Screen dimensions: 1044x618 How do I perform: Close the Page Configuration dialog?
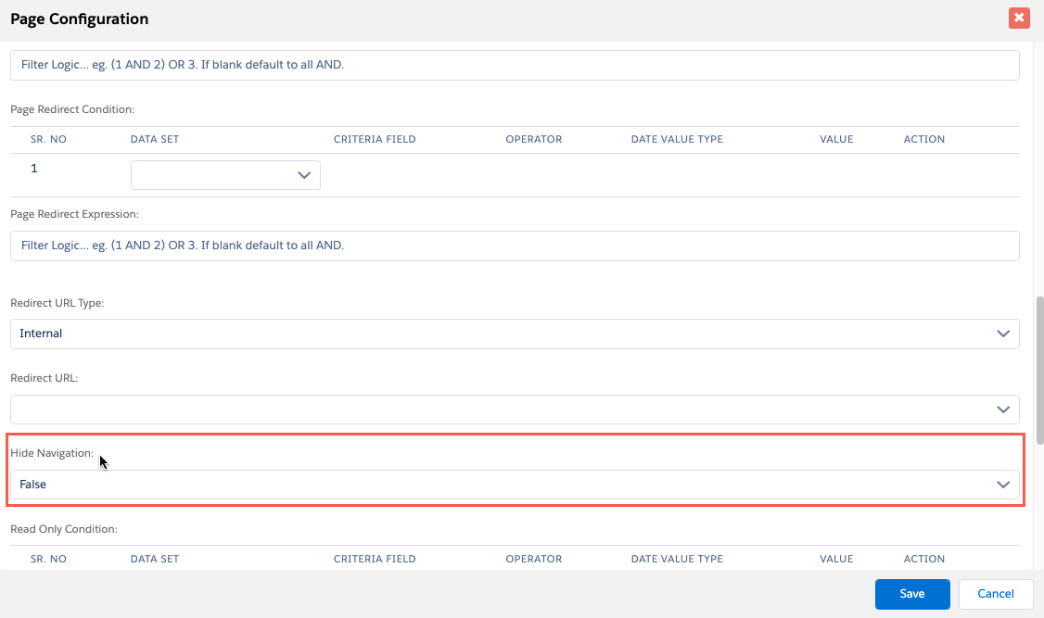1019,18
